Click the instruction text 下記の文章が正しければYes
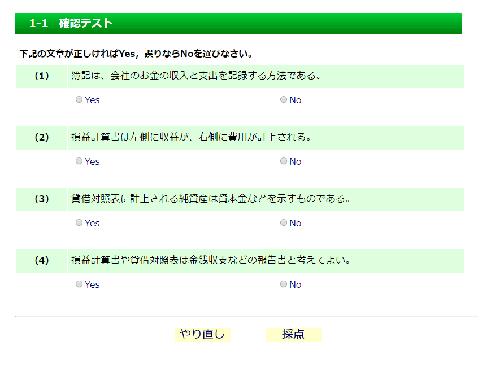 tap(77, 54)
